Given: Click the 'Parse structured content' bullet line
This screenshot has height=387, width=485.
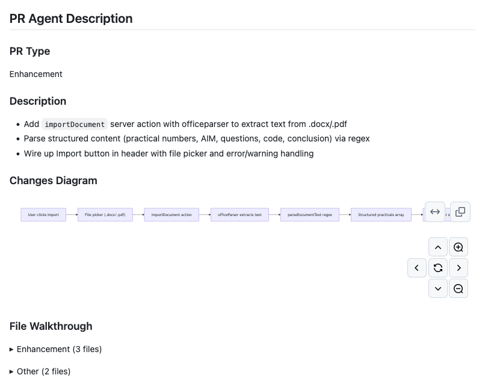Looking at the screenshot, I should [197, 138].
